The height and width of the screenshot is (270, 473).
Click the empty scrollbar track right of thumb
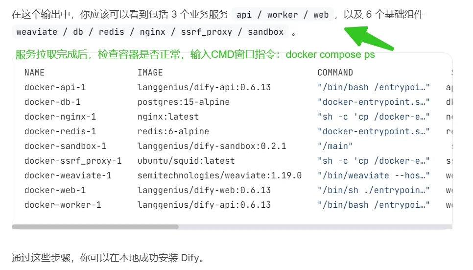(x=315, y=227)
